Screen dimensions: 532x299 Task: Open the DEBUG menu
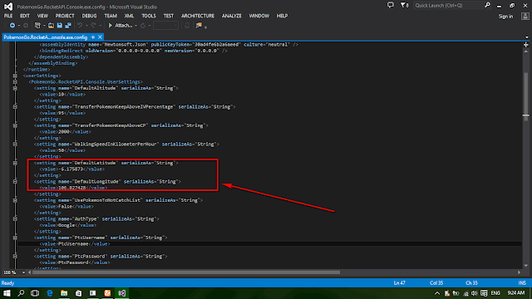(x=89, y=16)
